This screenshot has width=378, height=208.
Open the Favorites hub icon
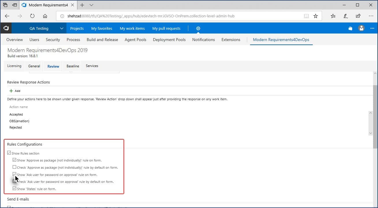(333, 16)
